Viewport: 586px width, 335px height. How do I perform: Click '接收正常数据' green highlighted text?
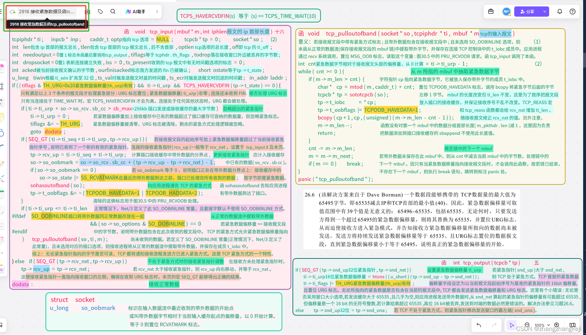(x=164, y=284)
